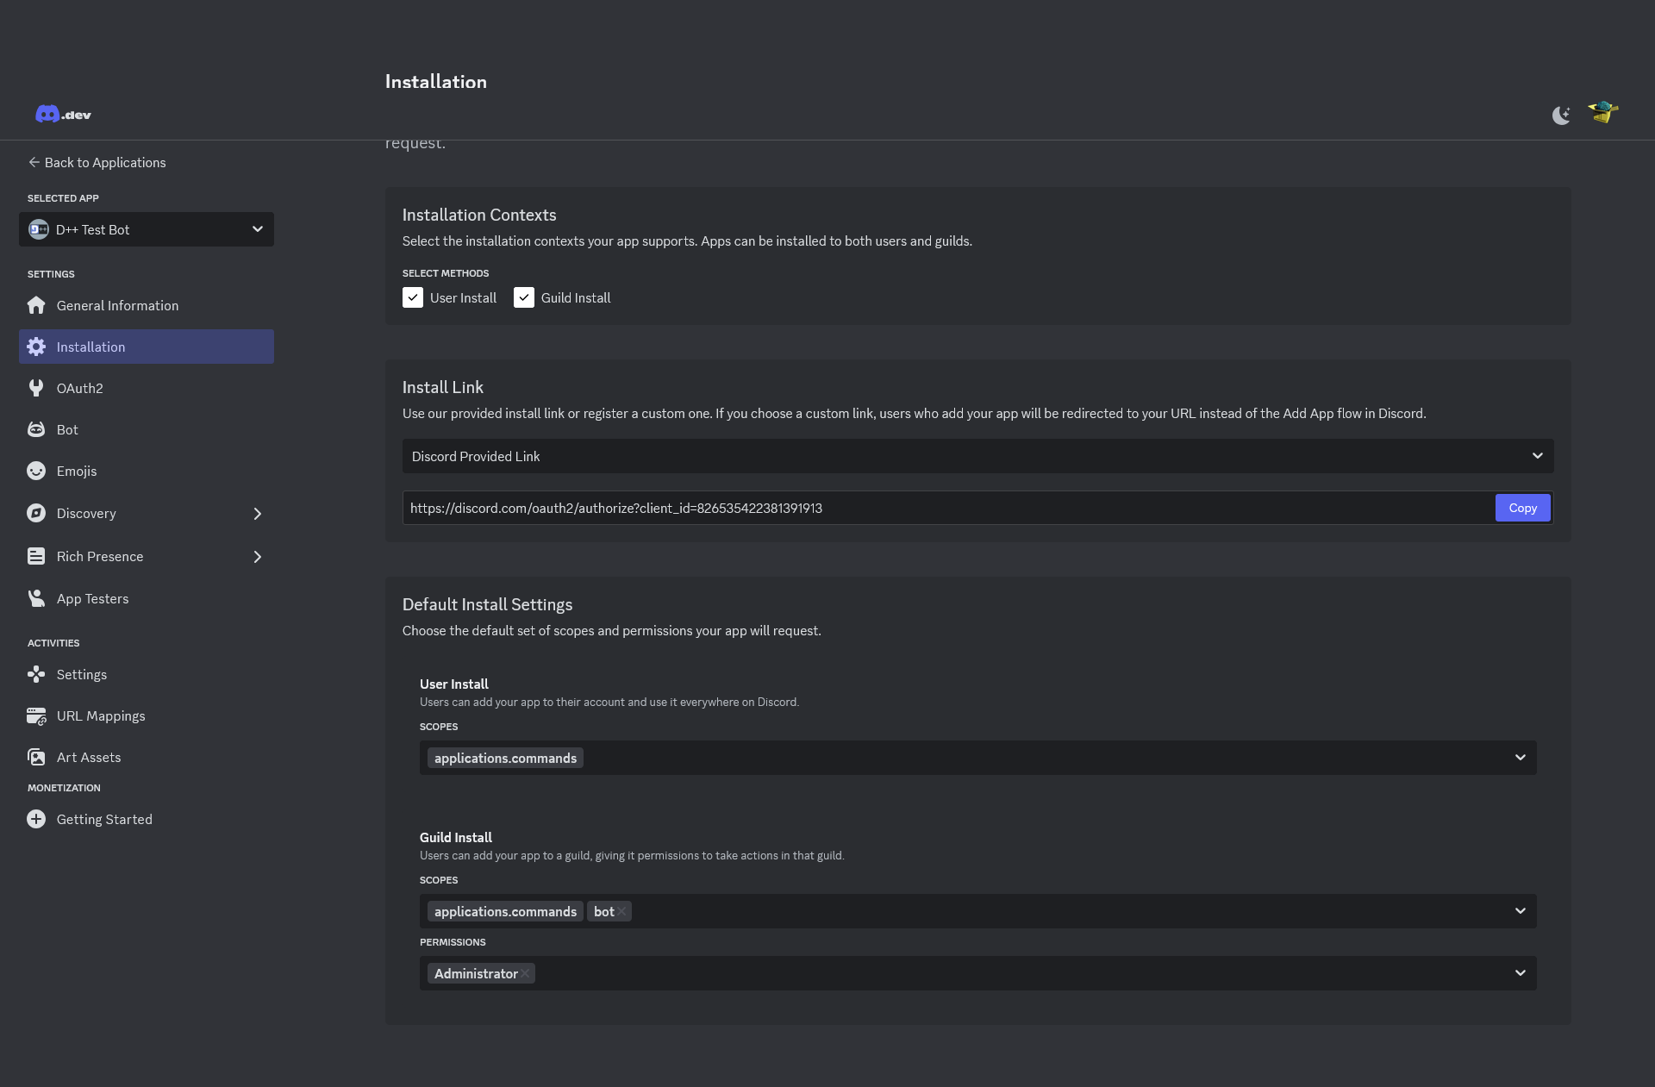Click the Emojis smiley icon
Image resolution: width=1655 pixels, height=1087 pixels.
pyautogui.click(x=36, y=471)
